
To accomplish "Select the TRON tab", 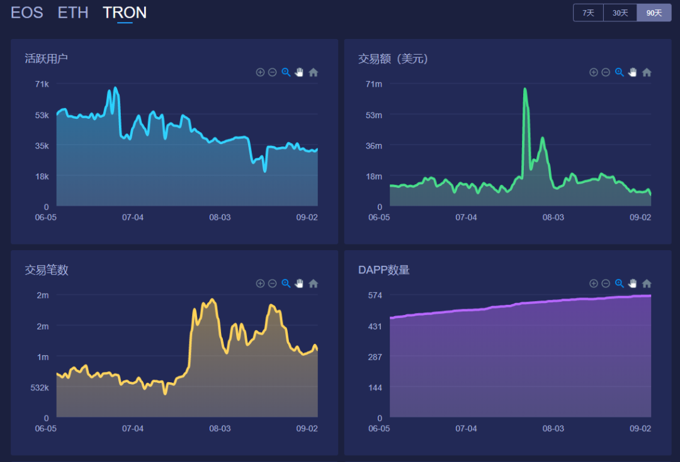I will coord(125,13).
